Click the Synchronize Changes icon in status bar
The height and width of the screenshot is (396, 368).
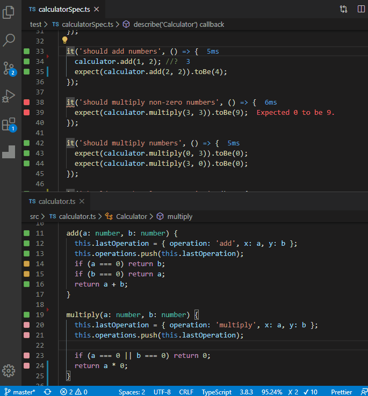[x=47, y=392]
